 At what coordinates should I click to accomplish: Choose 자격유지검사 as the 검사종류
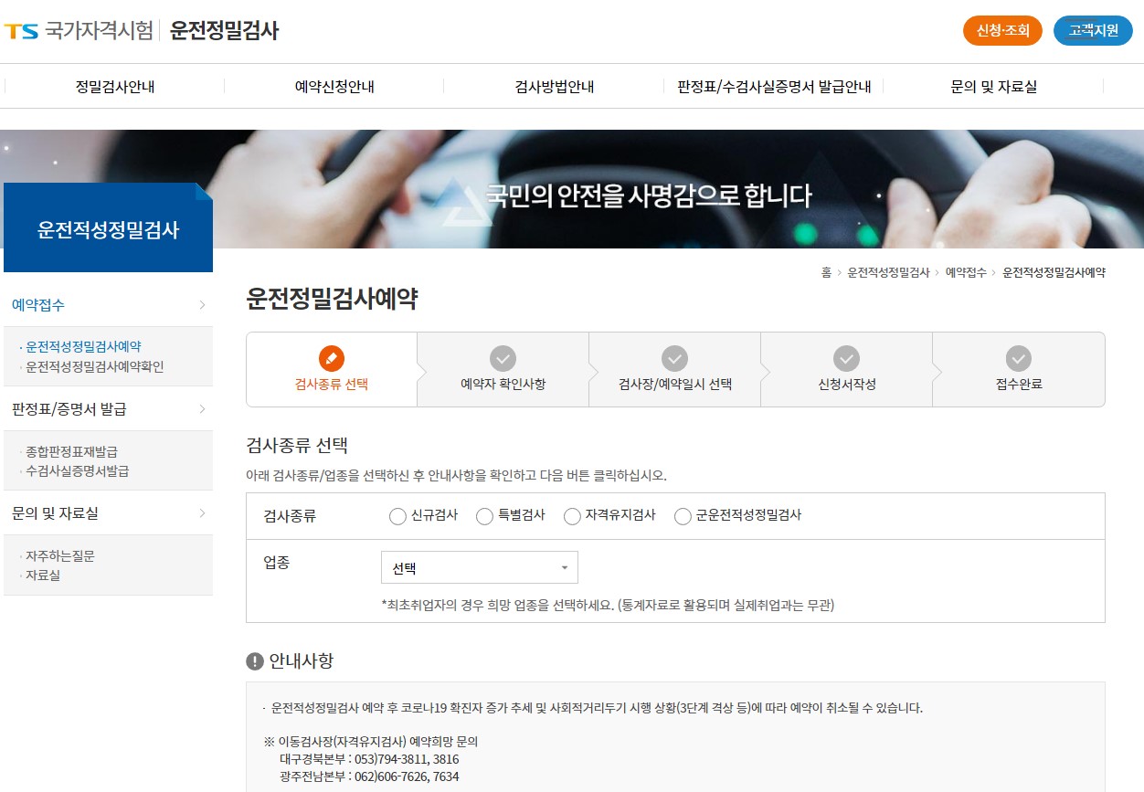[x=571, y=516]
